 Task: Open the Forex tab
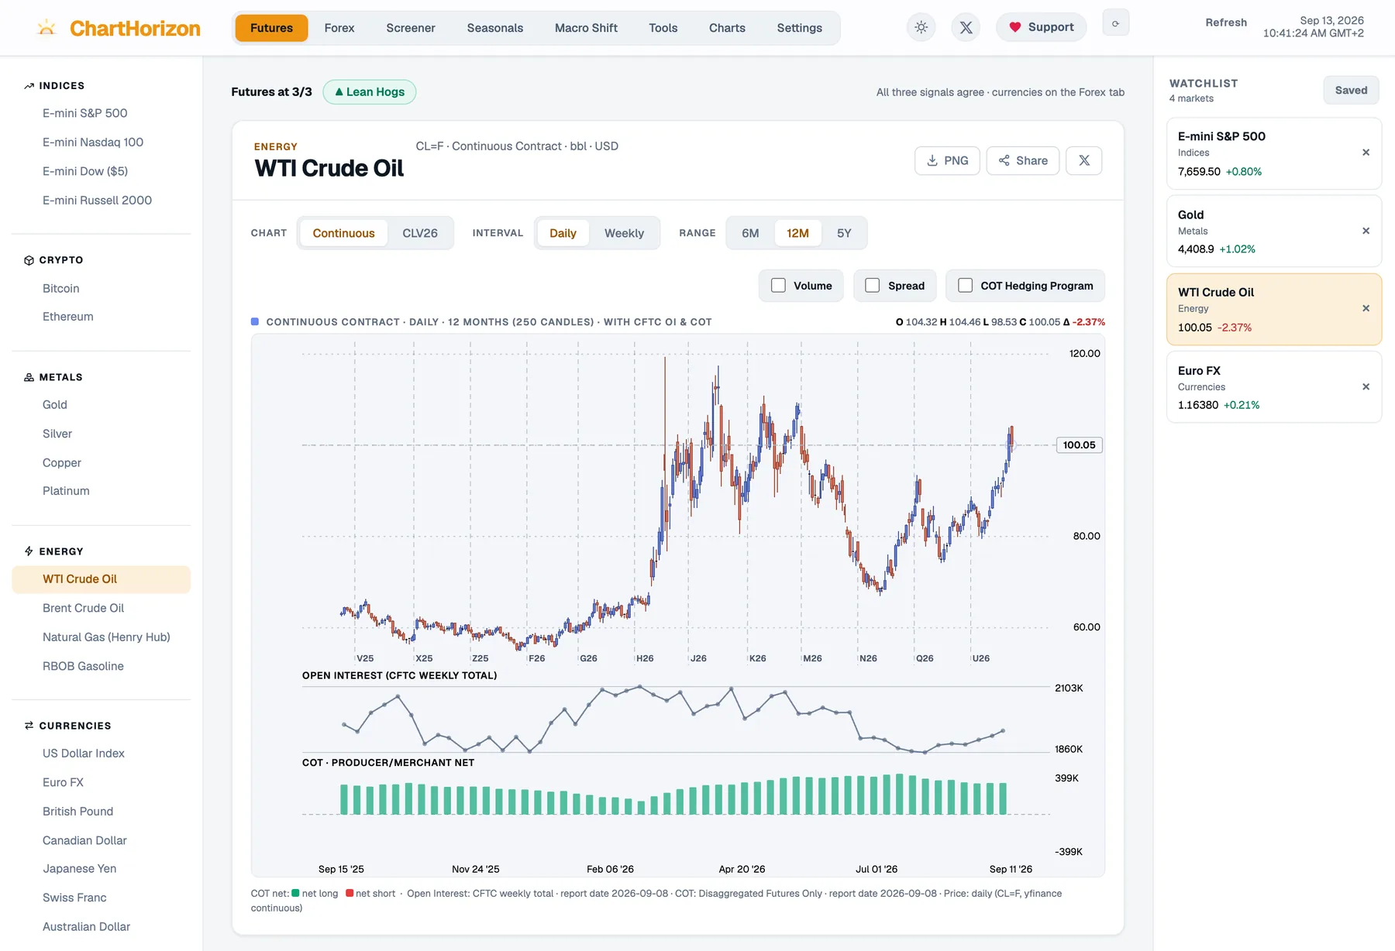click(339, 28)
